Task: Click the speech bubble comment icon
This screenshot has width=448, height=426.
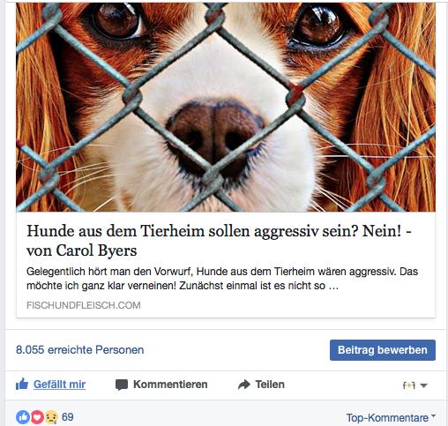Action: (x=122, y=385)
